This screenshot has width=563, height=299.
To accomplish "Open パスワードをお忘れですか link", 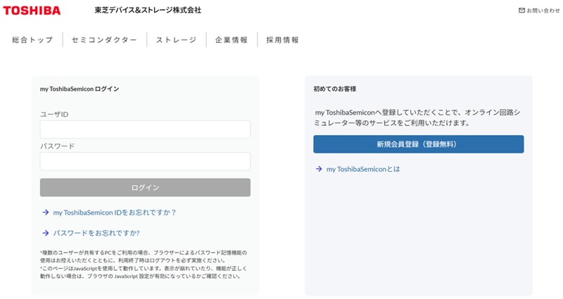I will click(96, 233).
